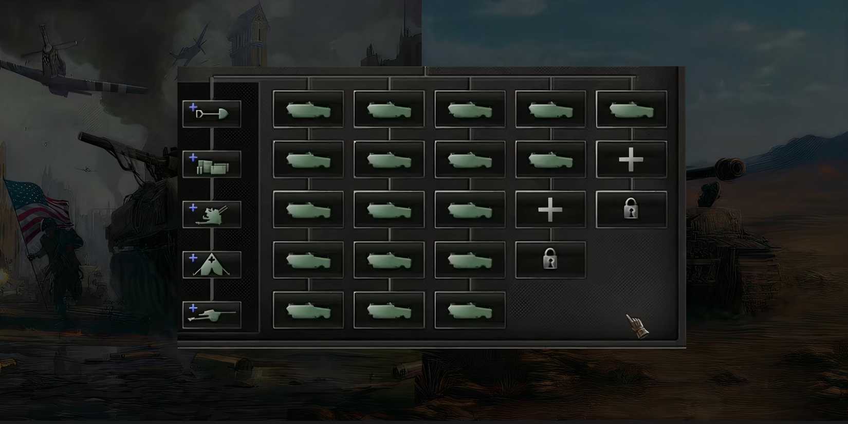This screenshot has width=848, height=424.
Task: Select top vehicle battalion in third column
Action: point(470,109)
